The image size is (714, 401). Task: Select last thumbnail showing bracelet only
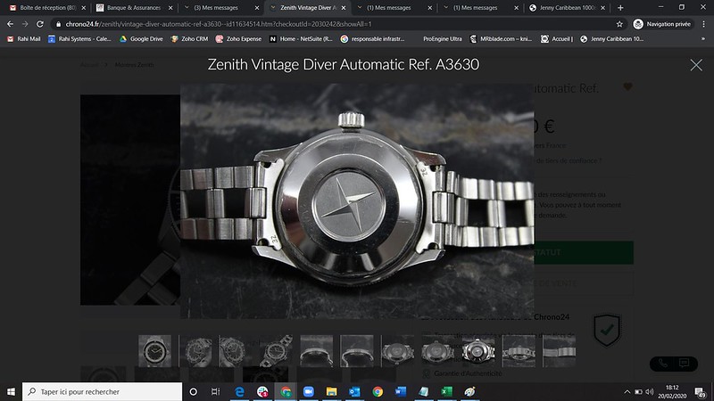[x=560, y=351]
